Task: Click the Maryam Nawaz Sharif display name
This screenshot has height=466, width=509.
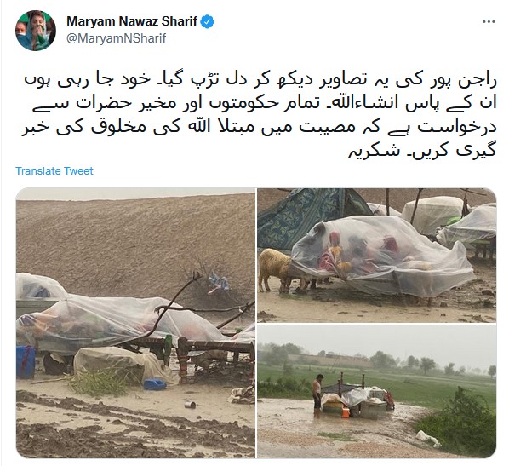Action: coord(132,21)
